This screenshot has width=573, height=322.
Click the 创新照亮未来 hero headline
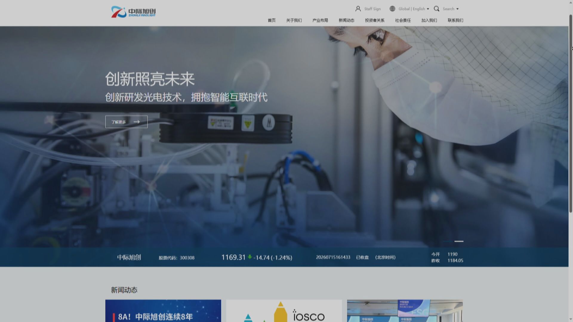(x=150, y=79)
